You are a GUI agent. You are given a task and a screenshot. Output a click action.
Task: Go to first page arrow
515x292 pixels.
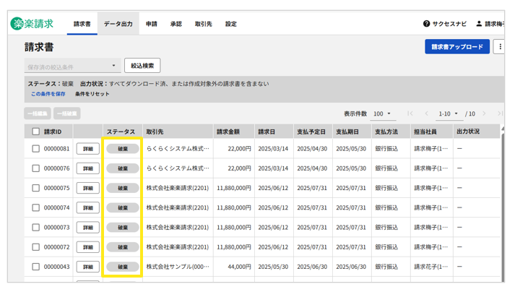click(x=410, y=113)
